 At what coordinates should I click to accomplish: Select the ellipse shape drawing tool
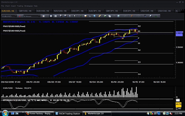tap(139, 16)
